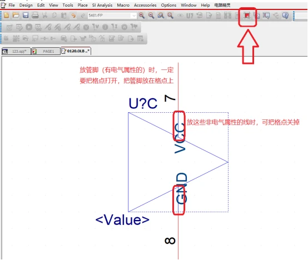This screenshot has width=308, height=260.
Task: Switch to the 123.opj tab
Action: (x=16, y=51)
